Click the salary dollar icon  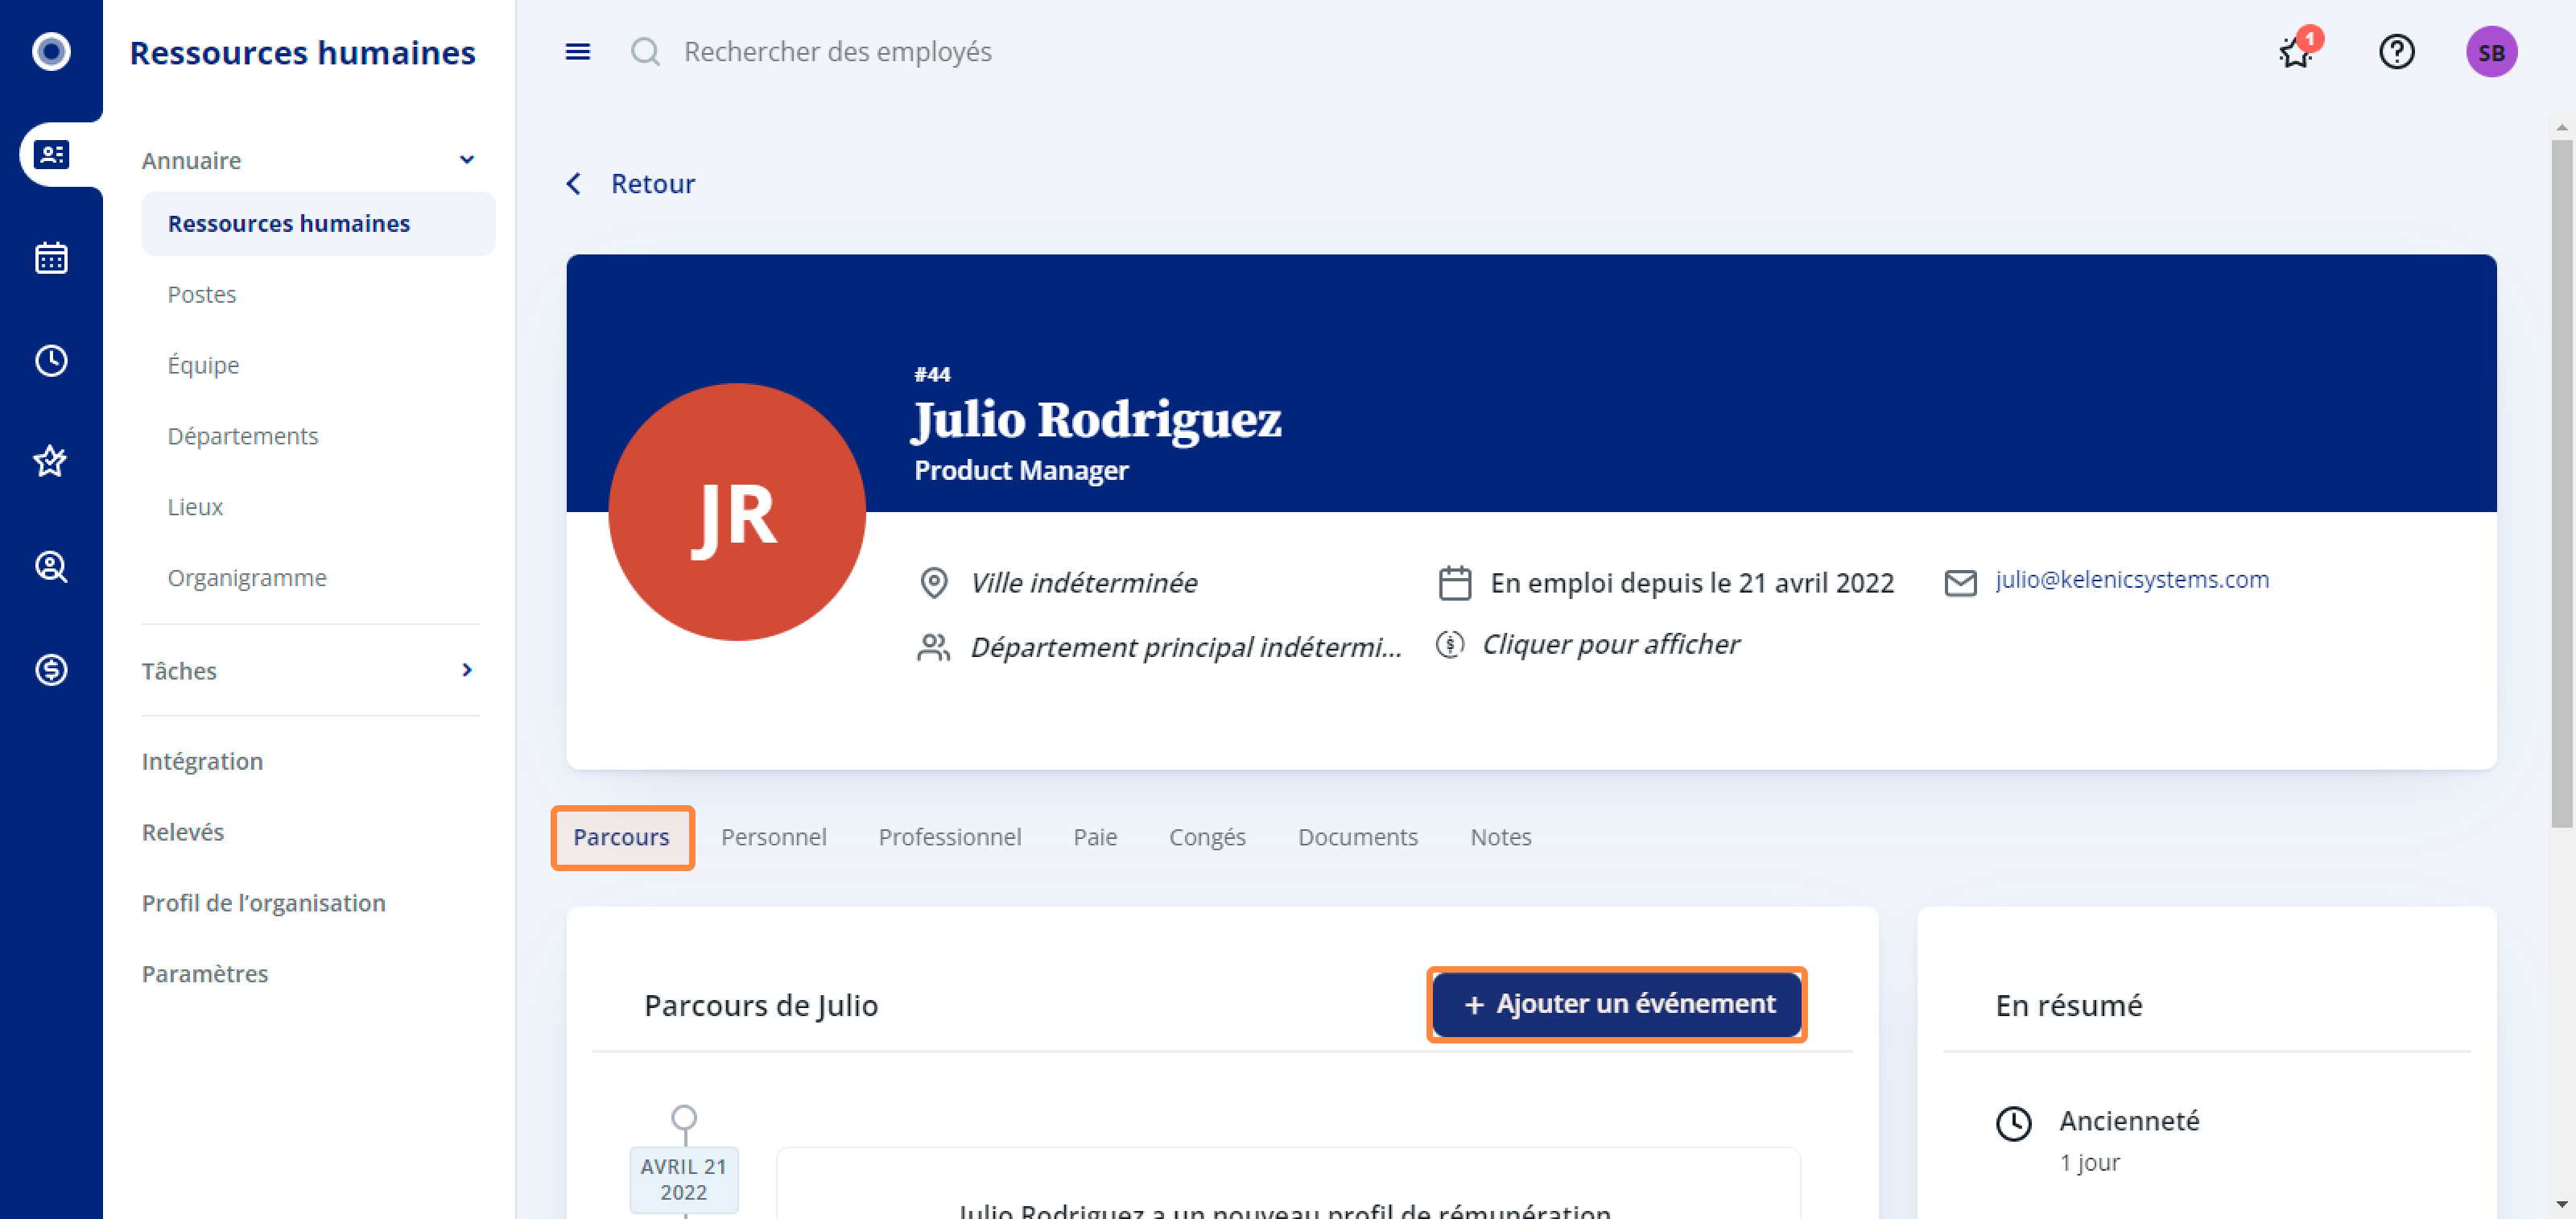click(x=1450, y=645)
